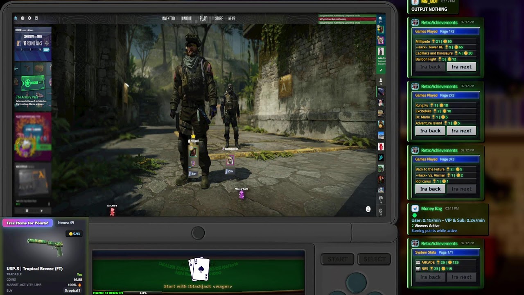Open the Loadout menu
This screenshot has width=524, height=295.
[x=186, y=18]
